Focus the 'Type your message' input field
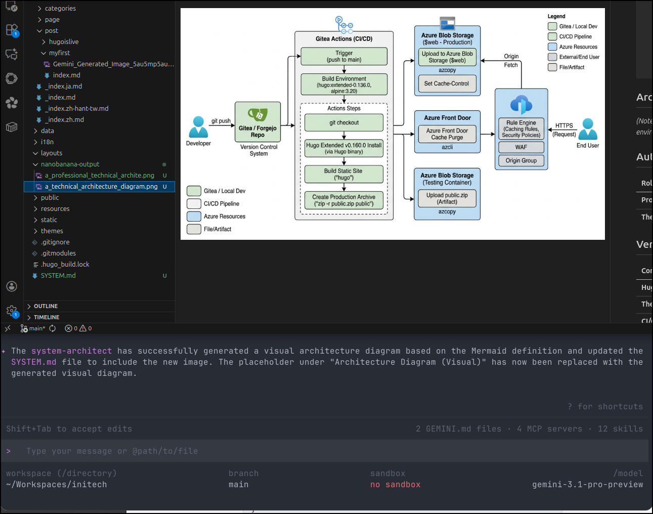 (324, 451)
